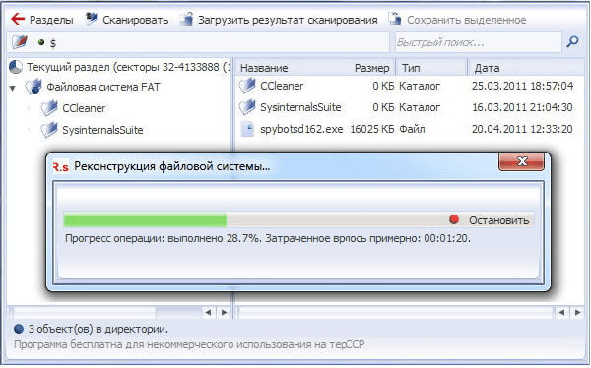Click left pane scrollbar left arrow

pyautogui.click(x=208, y=312)
